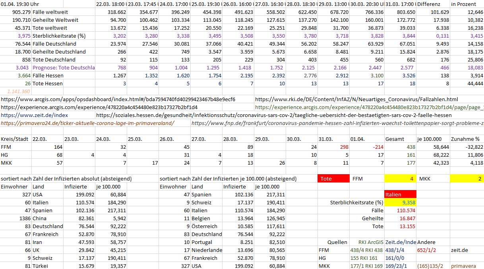Open the green experience.arcgis.com page link
The image size is (484, 269).
[x=369, y=107]
